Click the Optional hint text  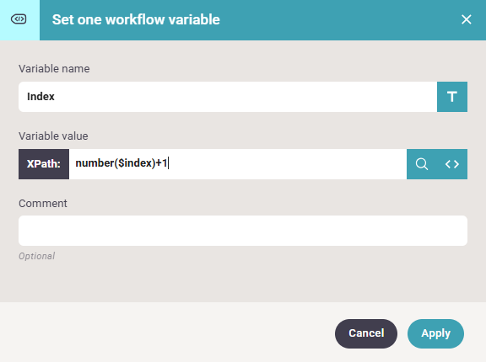pyautogui.click(x=36, y=256)
